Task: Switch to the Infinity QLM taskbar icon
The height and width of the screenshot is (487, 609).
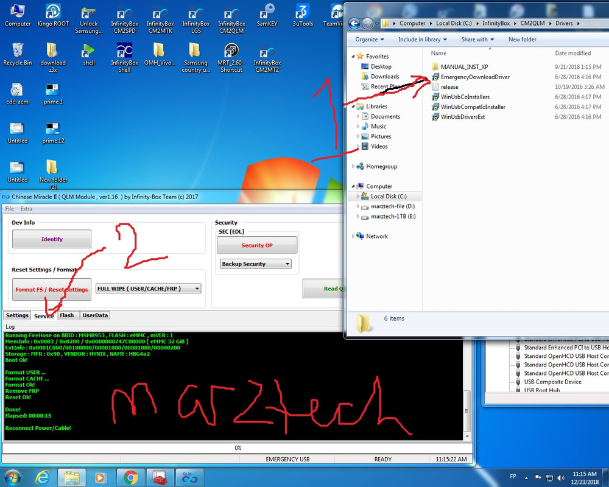Action: (190, 477)
